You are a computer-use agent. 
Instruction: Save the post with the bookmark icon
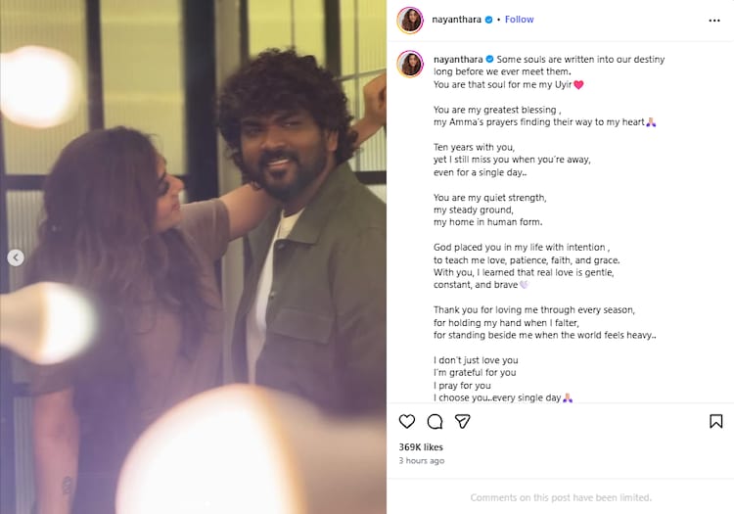click(715, 421)
